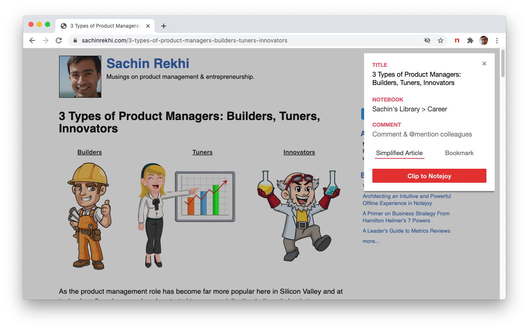Close the Notejoy clipper popup
Screen dimensions: 529x330
coord(484,64)
